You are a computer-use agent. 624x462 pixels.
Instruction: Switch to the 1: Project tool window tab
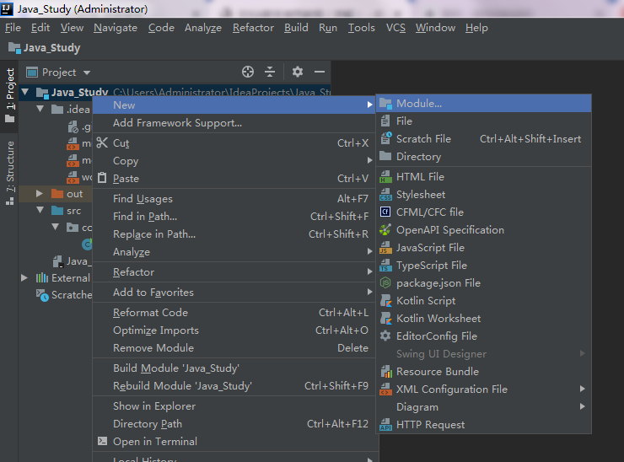[x=9, y=95]
